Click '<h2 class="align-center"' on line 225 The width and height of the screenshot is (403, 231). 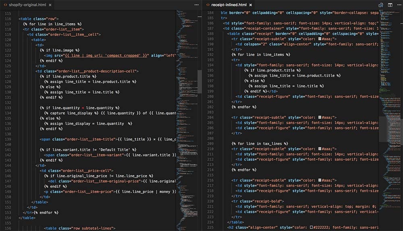click(253, 227)
